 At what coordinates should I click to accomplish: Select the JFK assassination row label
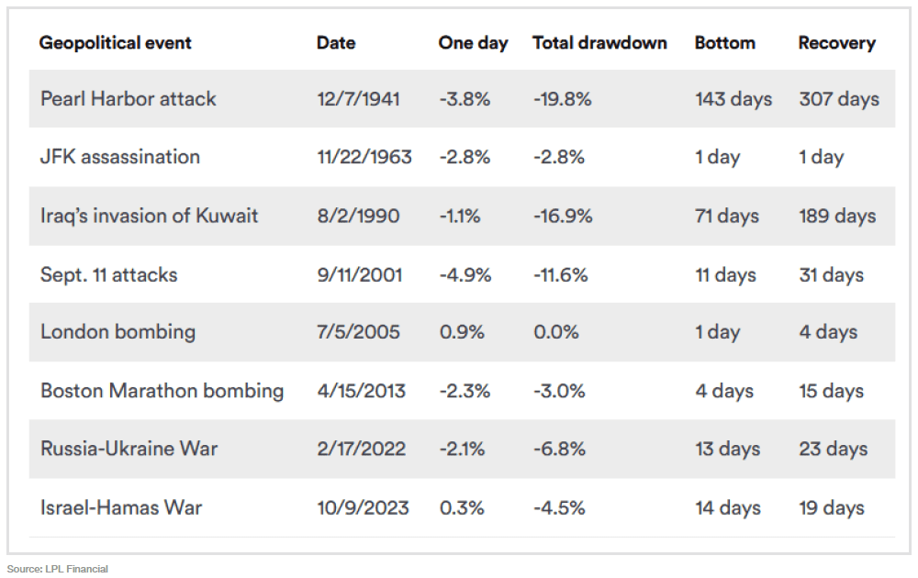119,157
